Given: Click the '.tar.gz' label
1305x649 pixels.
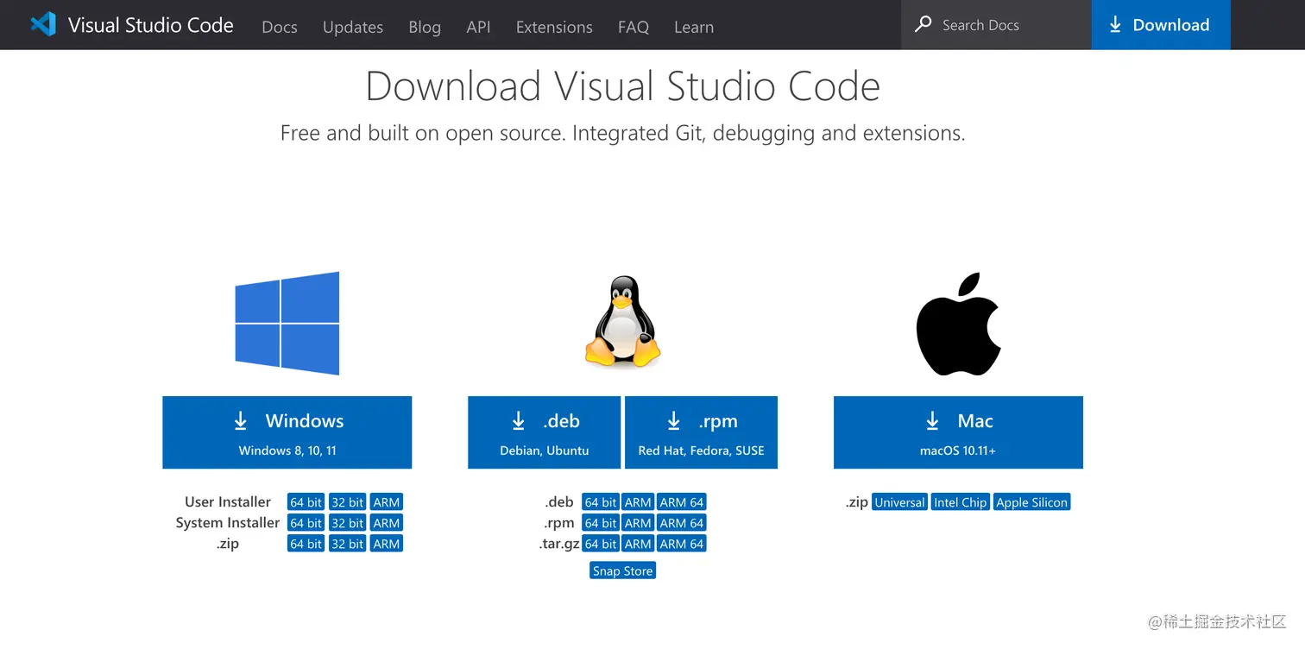Looking at the screenshot, I should click(x=559, y=544).
